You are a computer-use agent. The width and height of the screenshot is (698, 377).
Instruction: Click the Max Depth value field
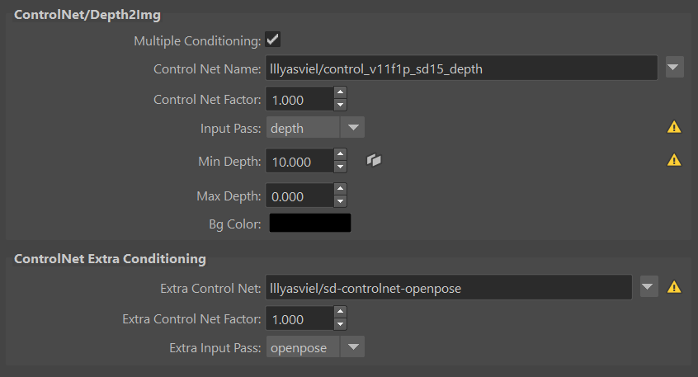point(299,196)
